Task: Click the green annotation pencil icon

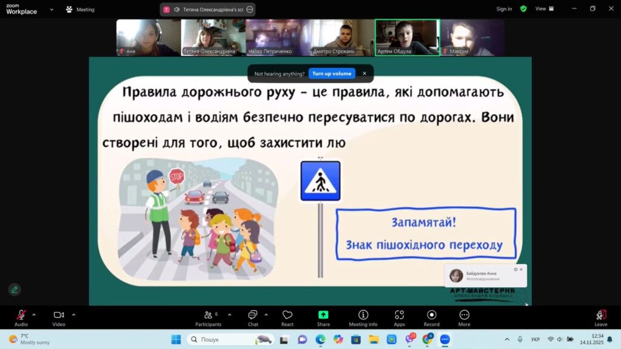Action: pyautogui.click(x=15, y=290)
